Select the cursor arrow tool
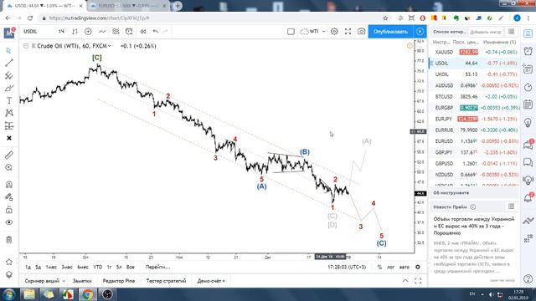The height and width of the screenshot is (301, 536). coord(9,50)
